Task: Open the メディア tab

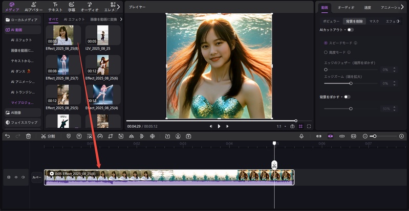Action: tap(12, 7)
